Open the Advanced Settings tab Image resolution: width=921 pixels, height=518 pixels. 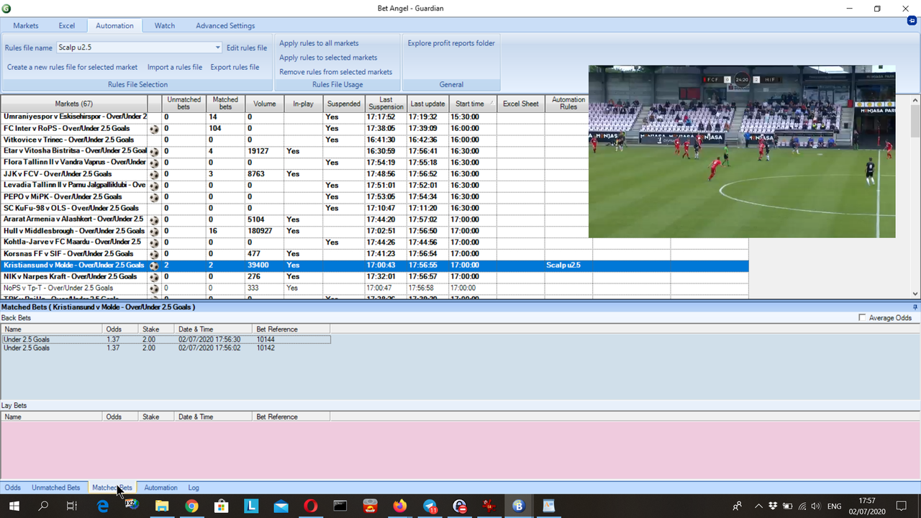coord(225,25)
